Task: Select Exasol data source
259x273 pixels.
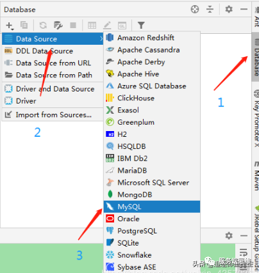Action: [x=152, y=110]
